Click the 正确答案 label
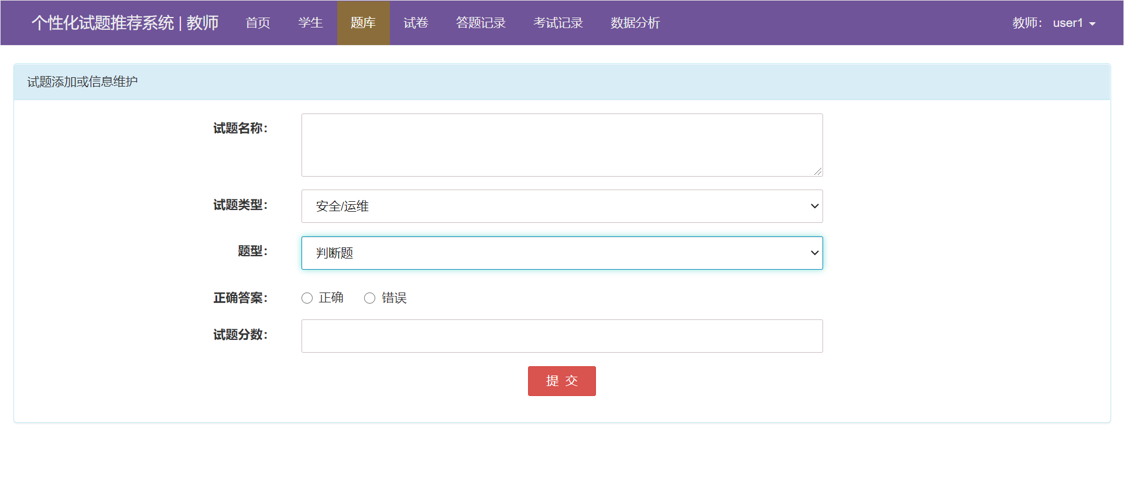 241,298
